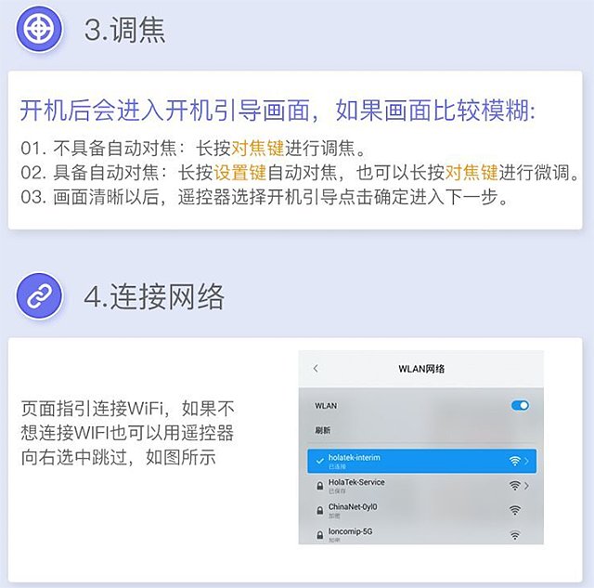Select the HolaTek-Service network

pyautogui.click(x=422, y=486)
